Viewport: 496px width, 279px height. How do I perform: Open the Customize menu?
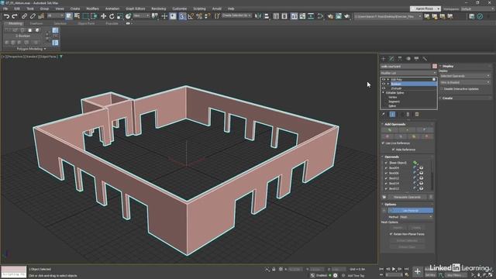click(179, 9)
